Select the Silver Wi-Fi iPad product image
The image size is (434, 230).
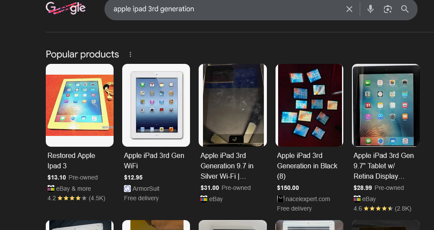tap(233, 105)
